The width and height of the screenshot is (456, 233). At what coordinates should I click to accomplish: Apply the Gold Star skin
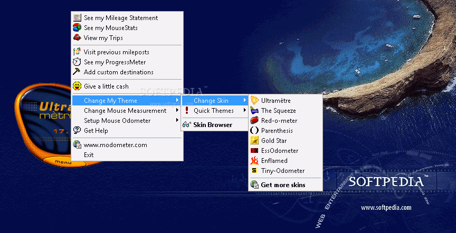click(x=286, y=141)
